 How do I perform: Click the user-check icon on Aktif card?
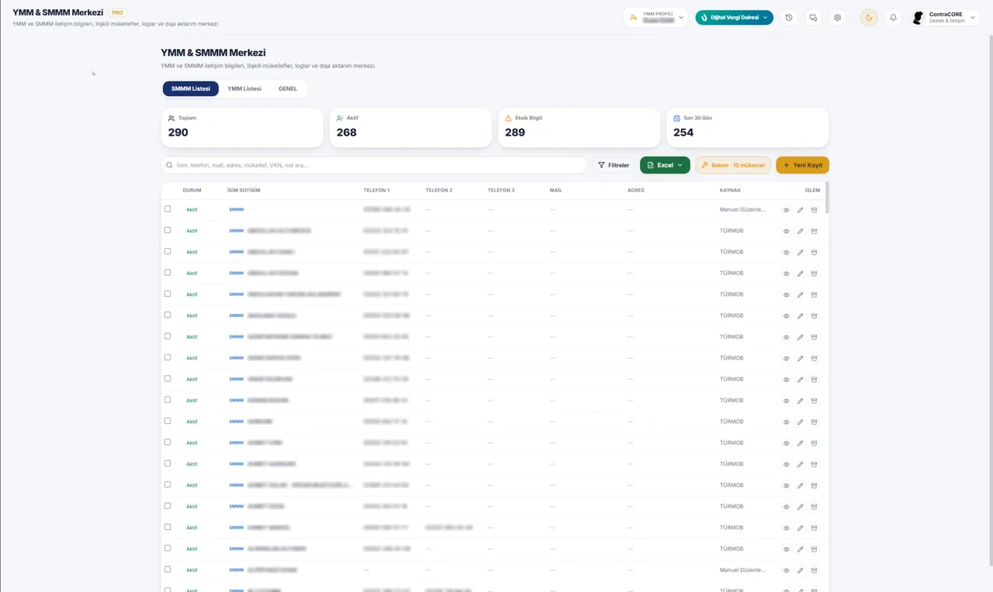coord(340,119)
